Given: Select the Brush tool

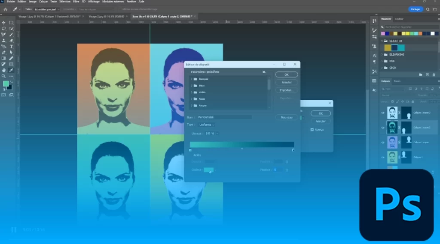Looking at the screenshot, I should tap(11, 35).
